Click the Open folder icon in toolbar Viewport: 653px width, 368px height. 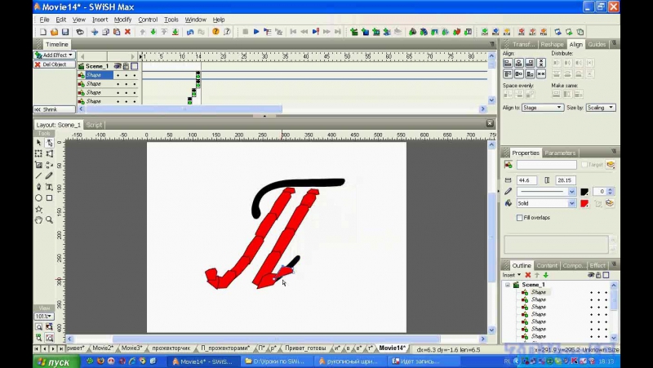(x=54, y=32)
